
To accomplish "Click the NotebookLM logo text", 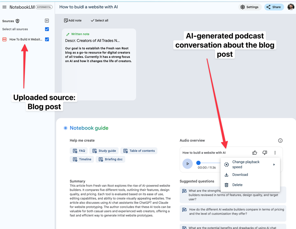I will [x=22, y=7].
